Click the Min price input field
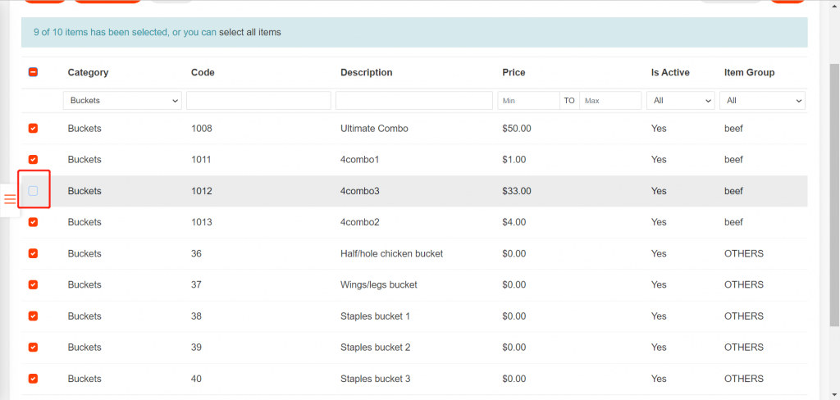Viewport: 840px width, 400px height. 527,101
